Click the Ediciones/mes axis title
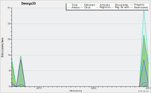The width and height of the screenshot is (151, 93). point(2,48)
